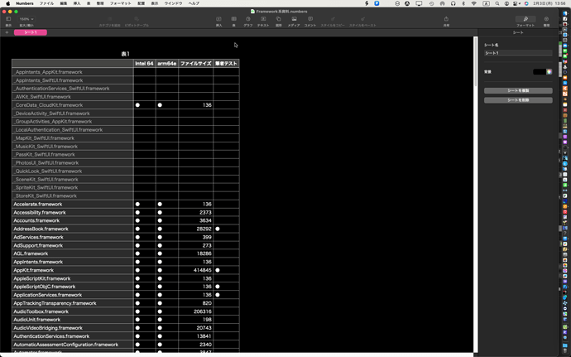Select the file size cell 28292
The image size is (571, 357).
(x=195, y=229)
